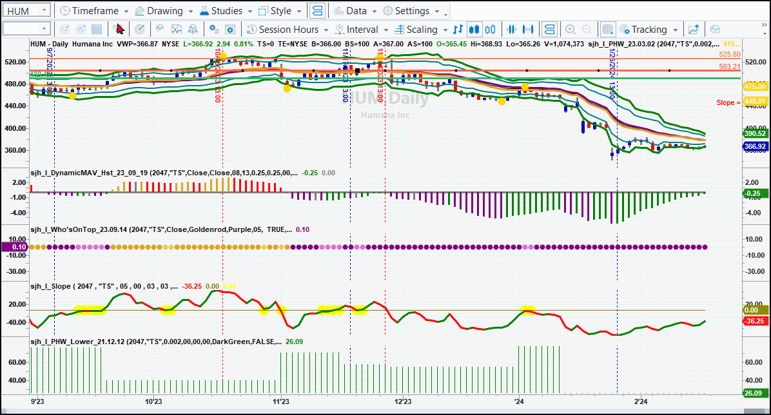Click the 525.80 price level label
Image resolution: width=771 pixels, height=415 pixels.
pyautogui.click(x=730, y=55)
